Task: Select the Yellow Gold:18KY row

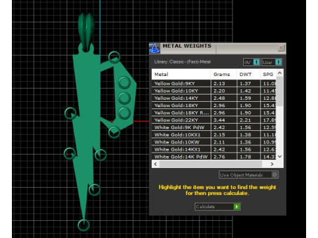Action: 214,105
